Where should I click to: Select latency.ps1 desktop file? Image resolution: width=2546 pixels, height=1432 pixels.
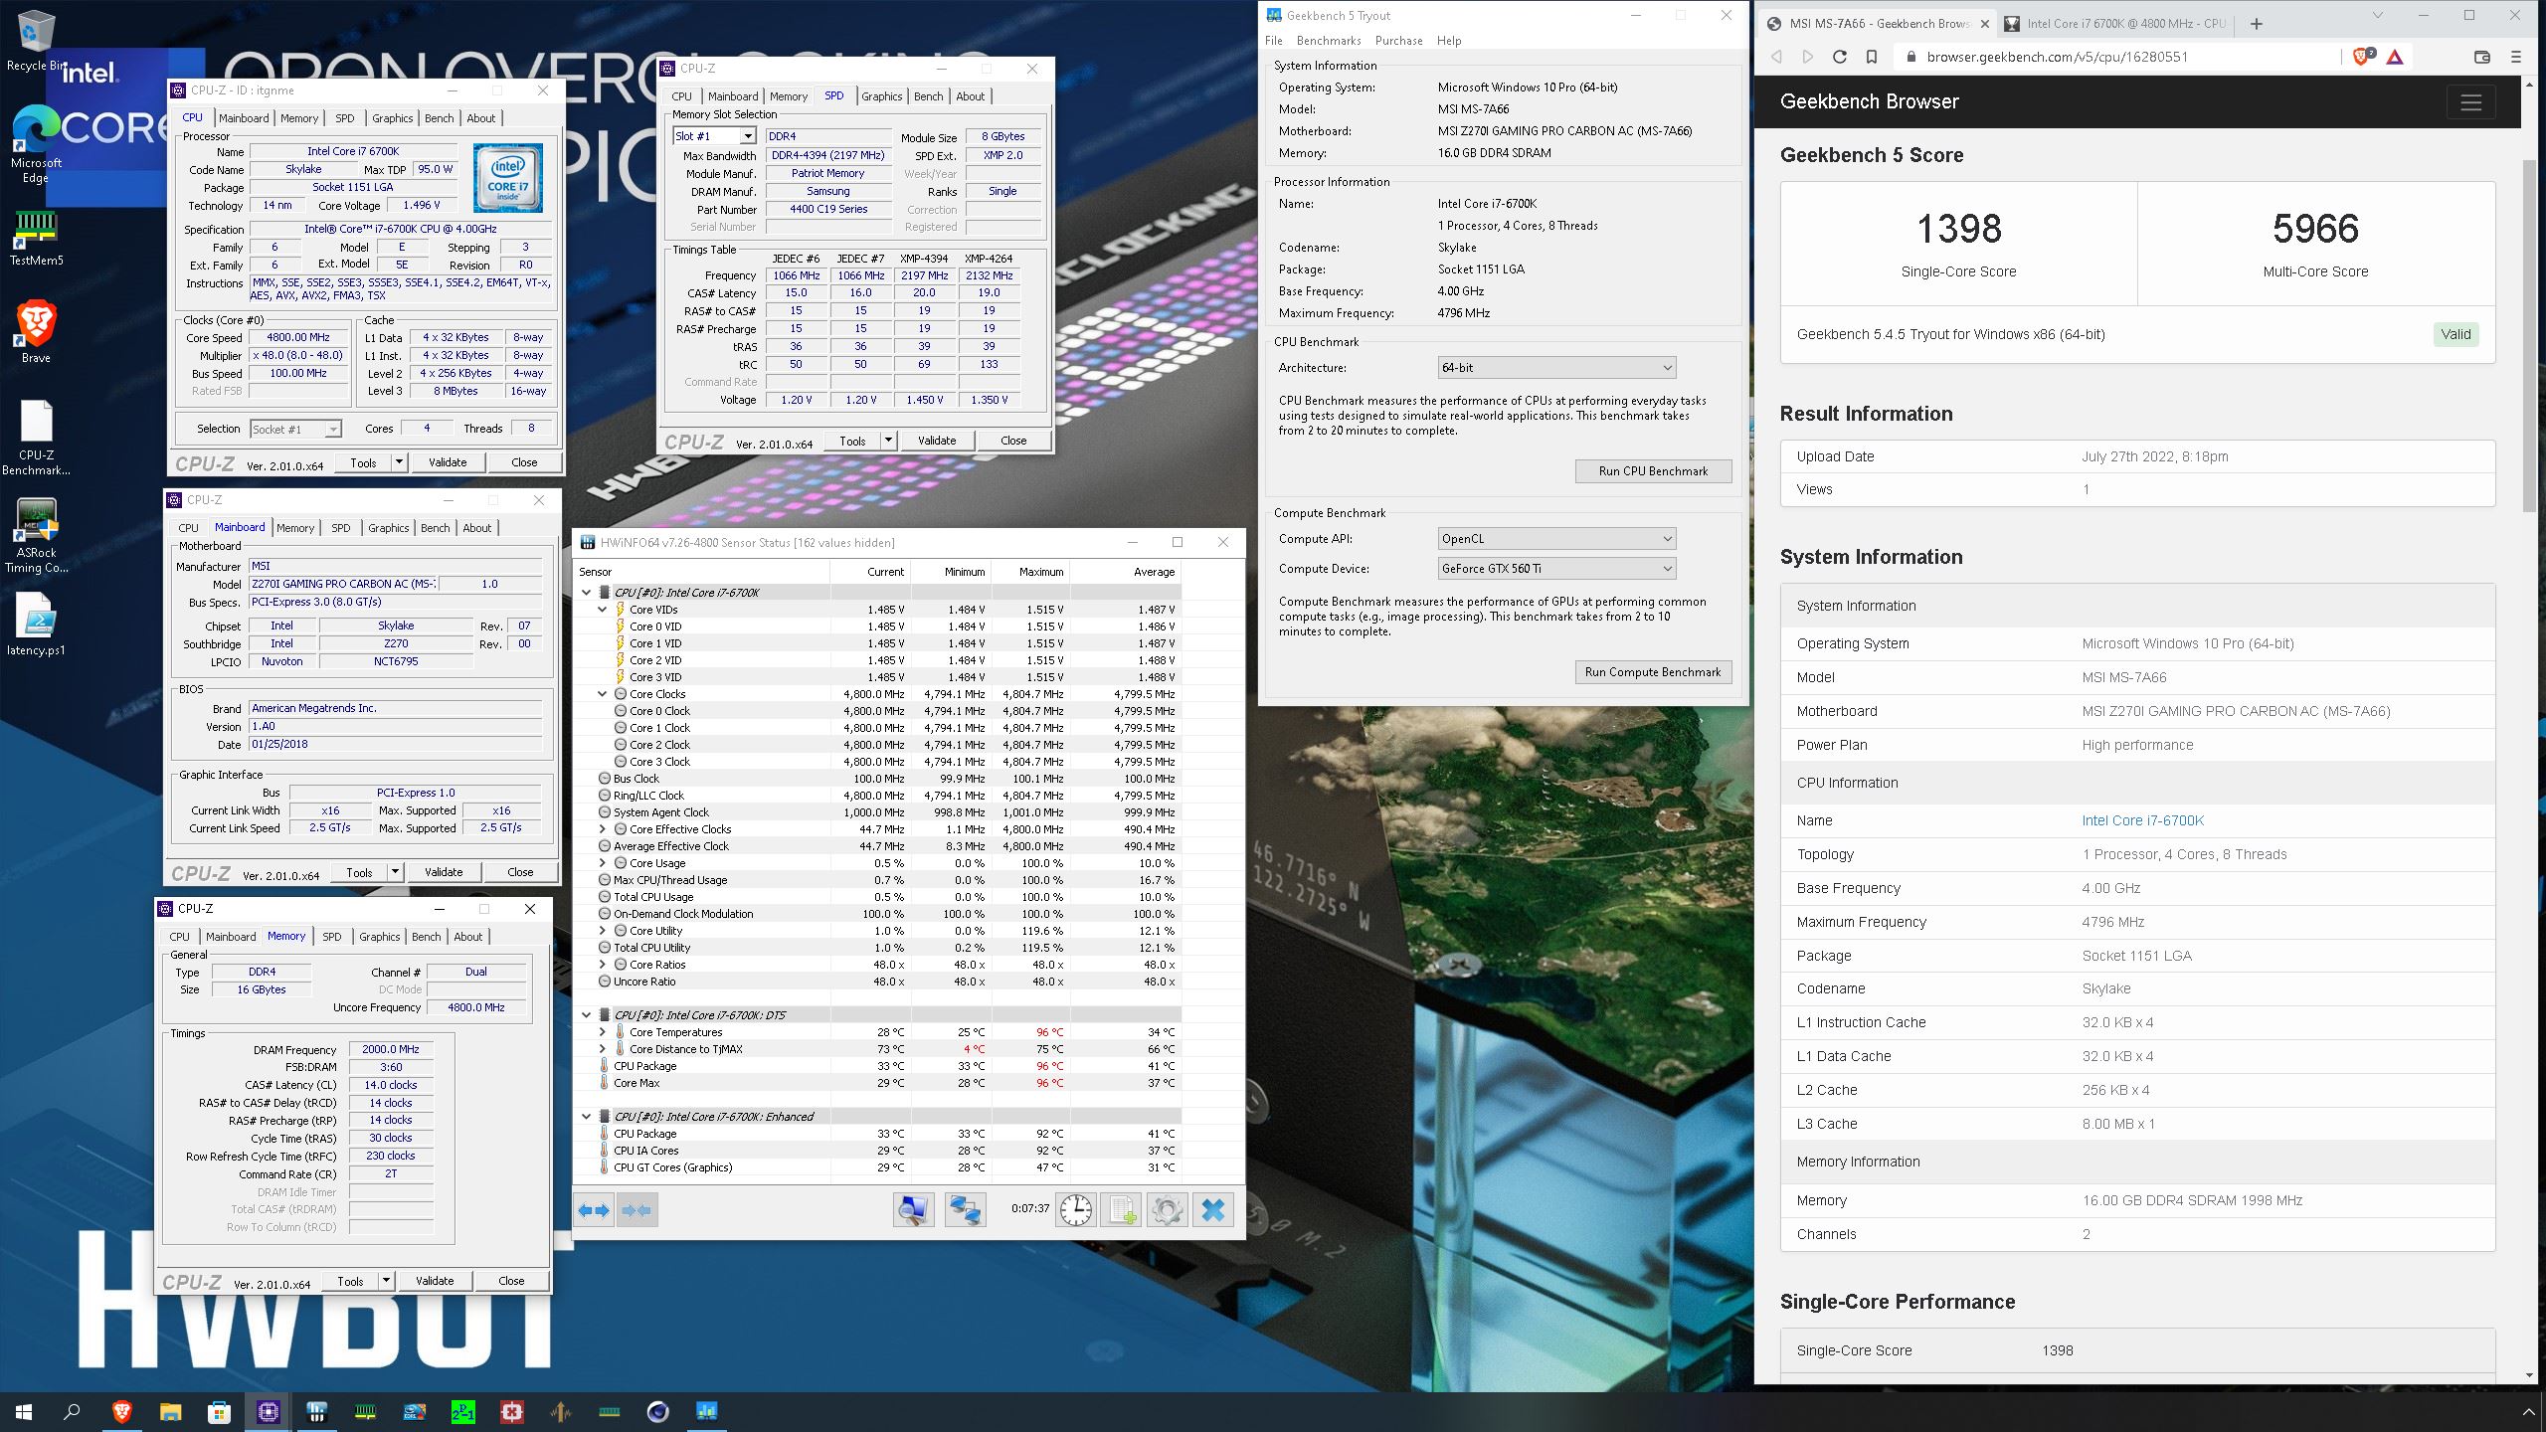pyautogui.click(x=36, y=626)
